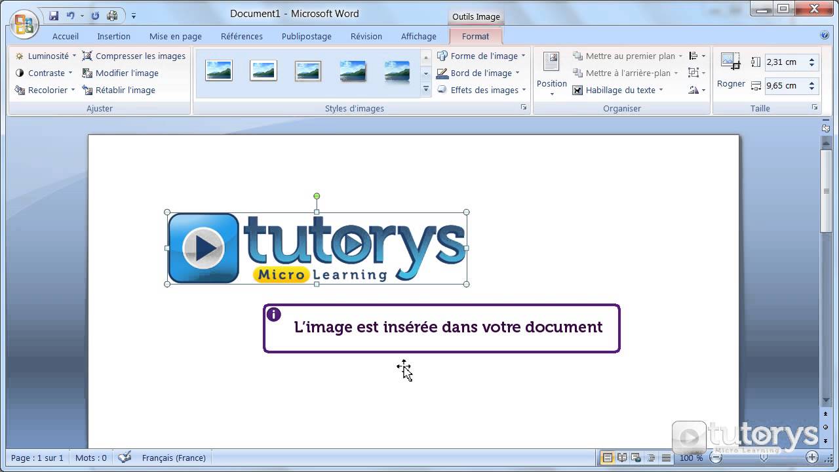Click Modifier l'image
Screen dimensions: 839x472
[120, 73]
